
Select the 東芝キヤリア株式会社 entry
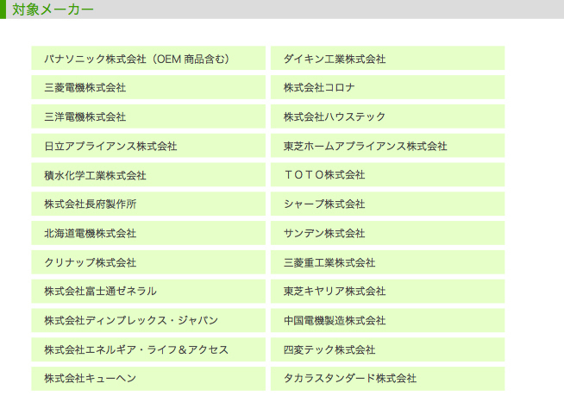(387, 291)
